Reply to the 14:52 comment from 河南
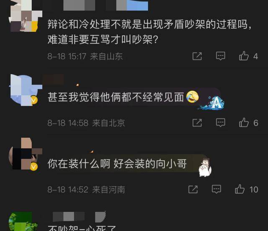The width and height of the screenshot is (268, 231). tap(216, 189)
